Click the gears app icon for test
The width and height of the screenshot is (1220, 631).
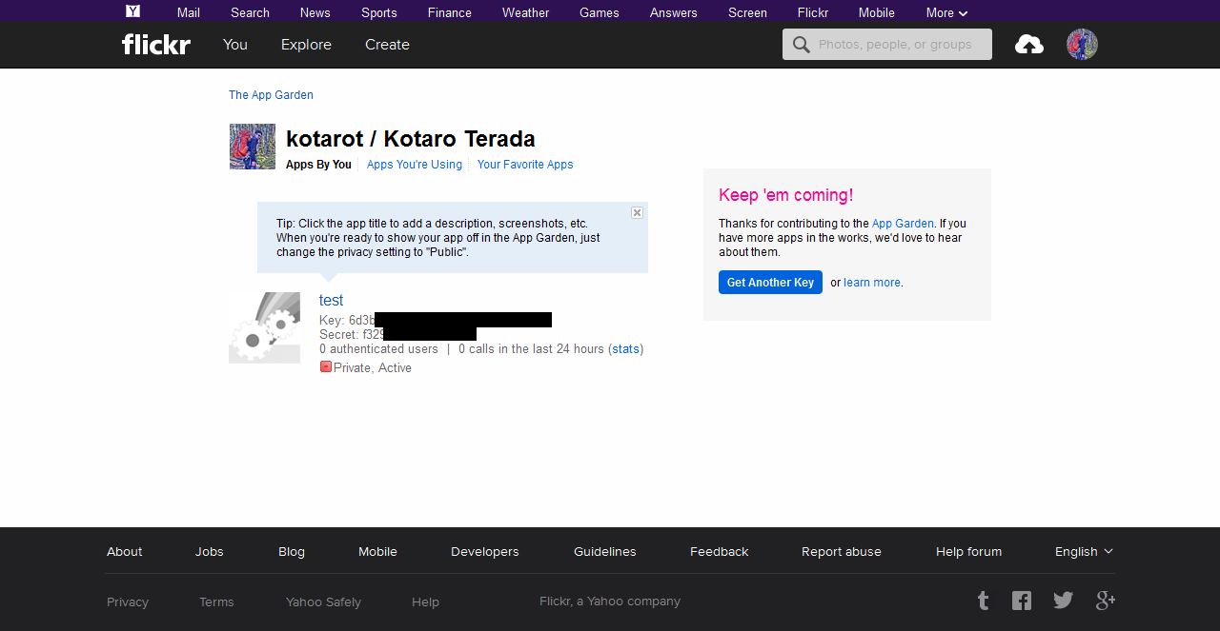tap(264, 327)
